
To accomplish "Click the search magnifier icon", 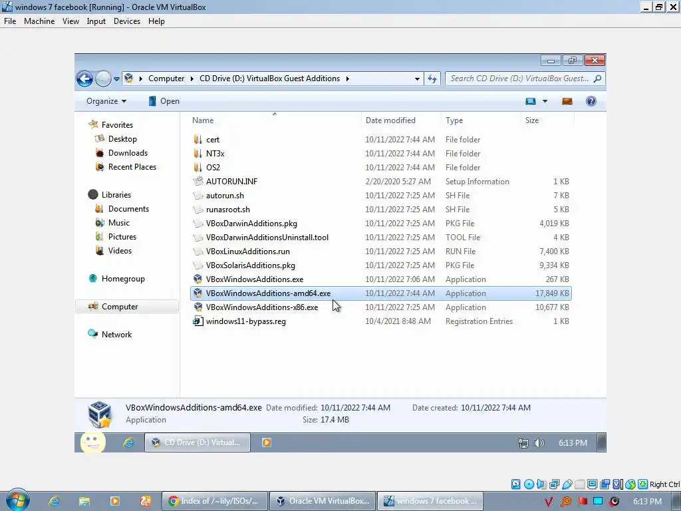I will [x=598, y=79].
